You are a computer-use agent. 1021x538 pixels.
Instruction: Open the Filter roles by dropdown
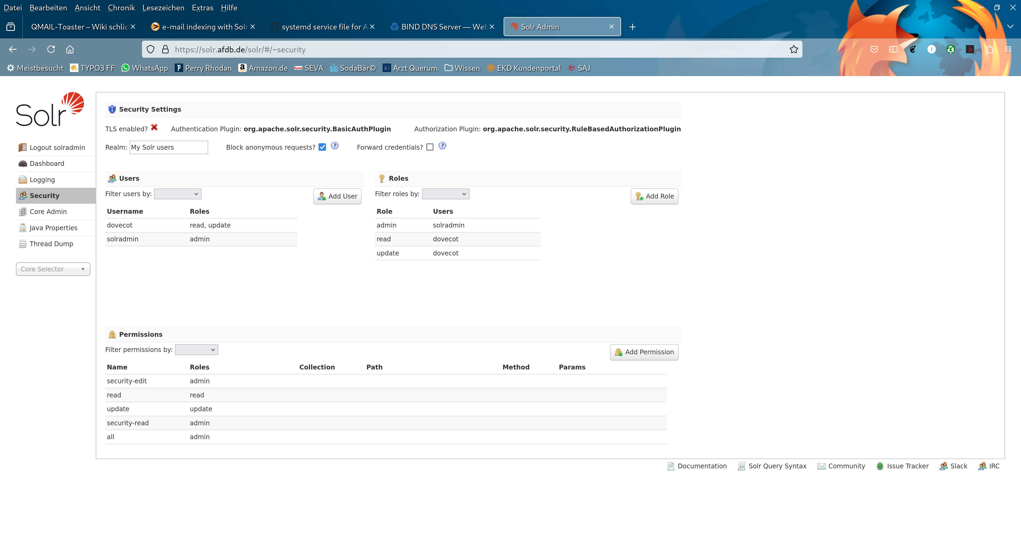(x=446, y=194)
